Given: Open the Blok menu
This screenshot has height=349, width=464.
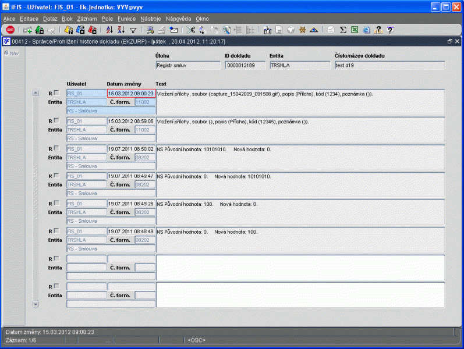Looking at the screenshot, I should 67,19.
